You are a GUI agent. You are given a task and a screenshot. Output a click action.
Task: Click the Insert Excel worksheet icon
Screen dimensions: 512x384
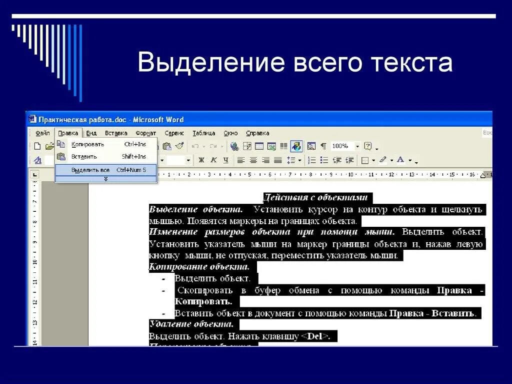[x=271, y=146]
